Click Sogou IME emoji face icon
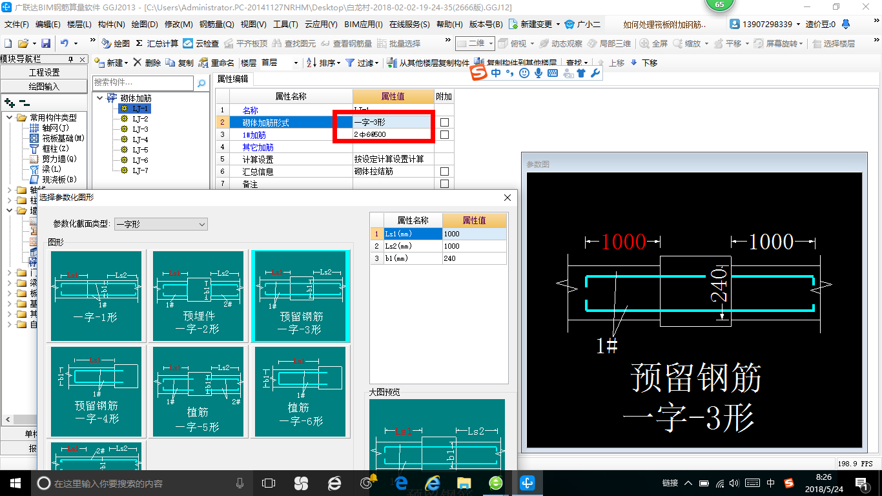Image resolution: width=882 pixels, height=496 pixels. point(524,73)
